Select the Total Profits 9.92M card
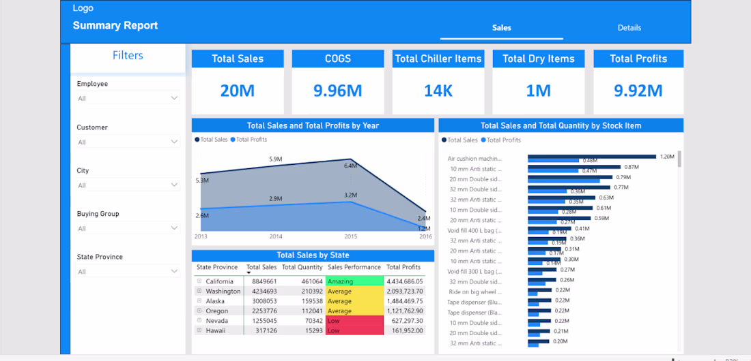This screenshot has height=361, width=751. point(638,82)
